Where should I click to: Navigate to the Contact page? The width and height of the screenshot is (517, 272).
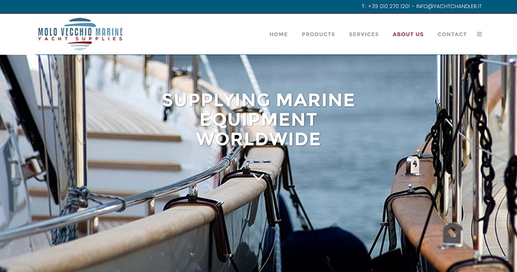click(x=452, y=34)
